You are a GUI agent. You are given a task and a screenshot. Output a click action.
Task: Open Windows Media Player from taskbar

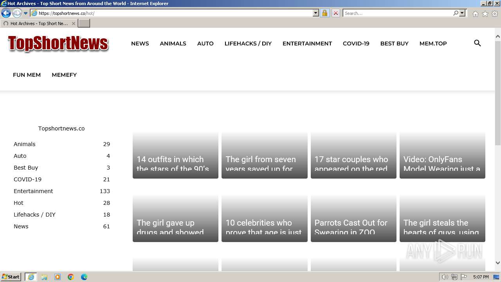pyautogui.click(x=58, y=277)
